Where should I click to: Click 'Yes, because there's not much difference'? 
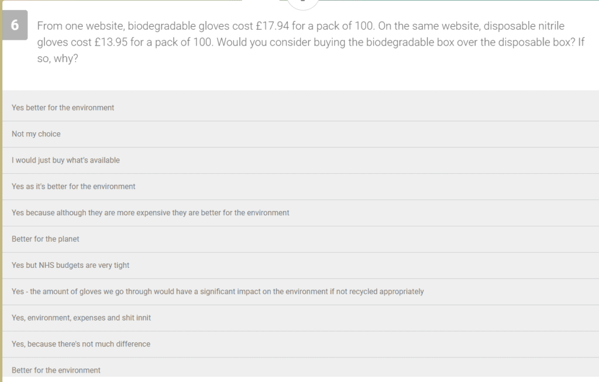(x=301, y=344)
